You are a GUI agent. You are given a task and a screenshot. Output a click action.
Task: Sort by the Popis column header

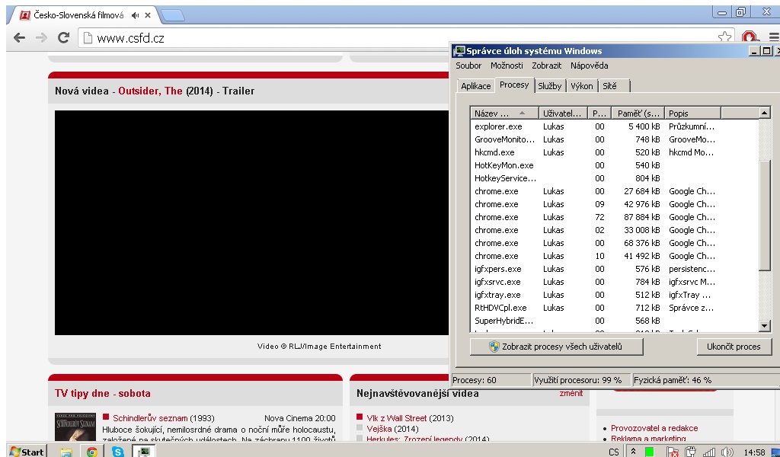(692, 113)
